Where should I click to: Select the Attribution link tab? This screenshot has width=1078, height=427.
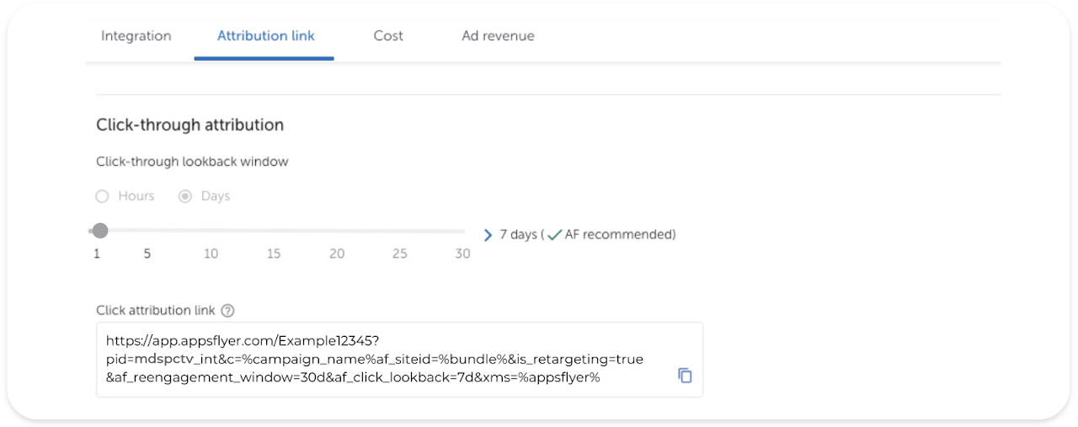point(265,36)
